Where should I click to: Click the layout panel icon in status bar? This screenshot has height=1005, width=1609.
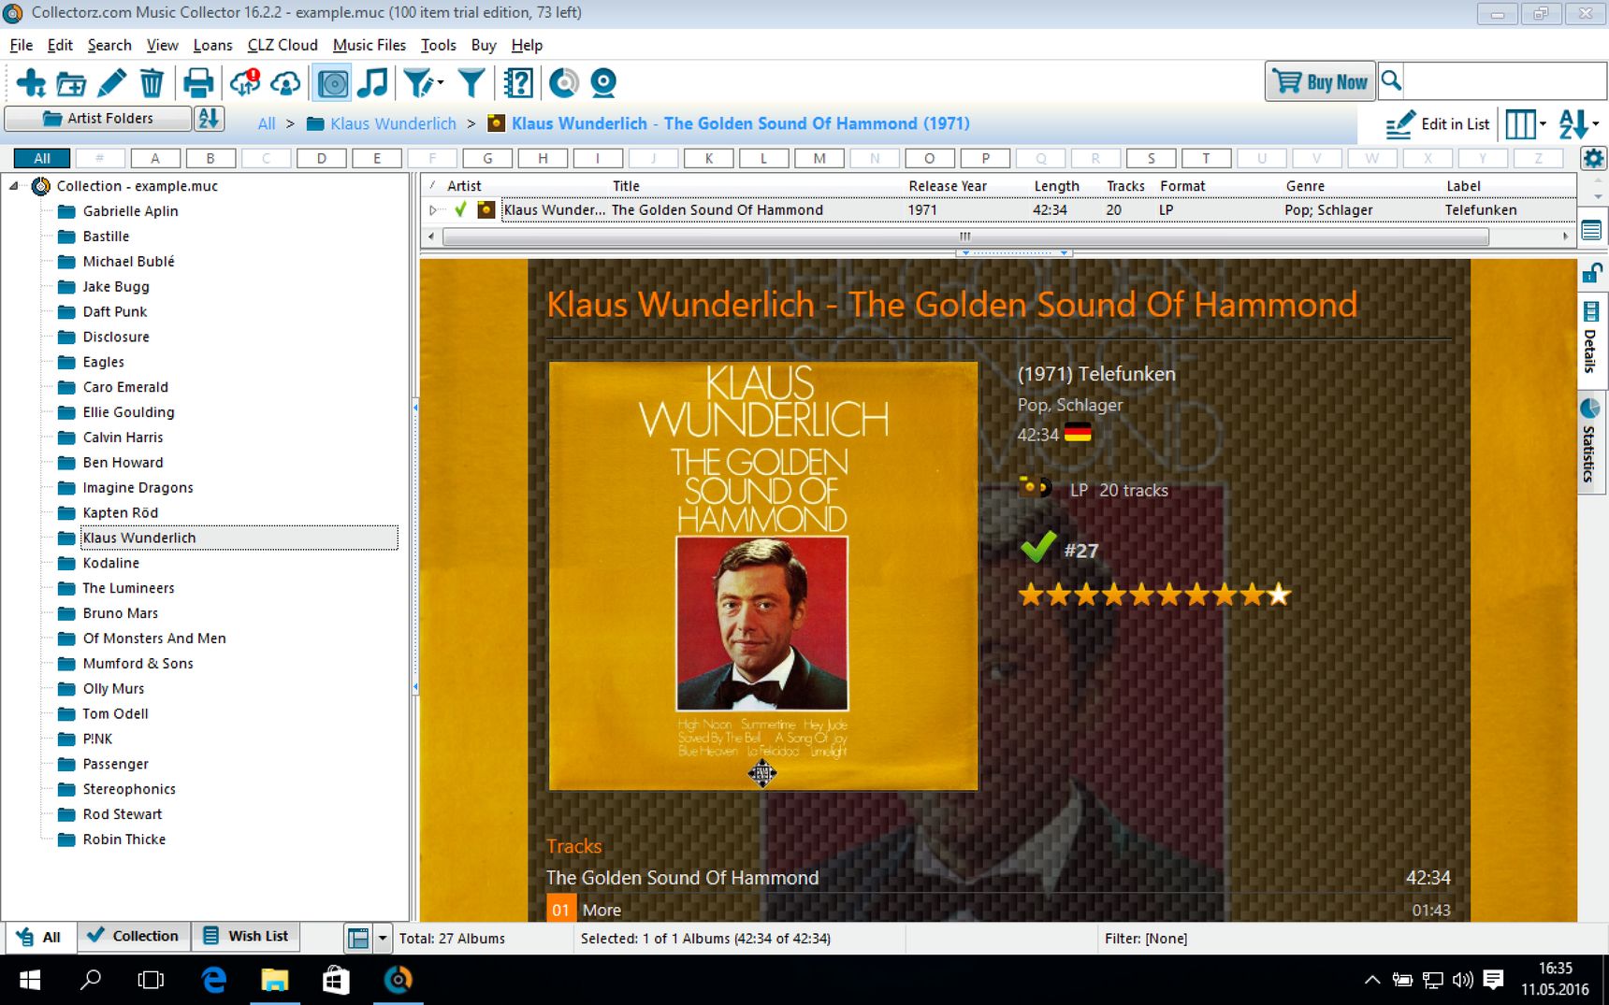point(357,938)
